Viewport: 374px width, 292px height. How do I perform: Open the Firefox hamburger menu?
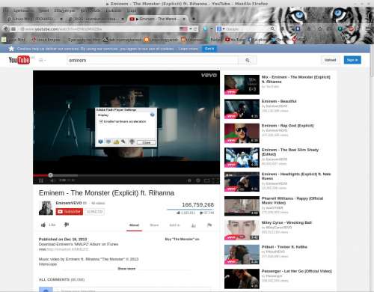(369, 29)
